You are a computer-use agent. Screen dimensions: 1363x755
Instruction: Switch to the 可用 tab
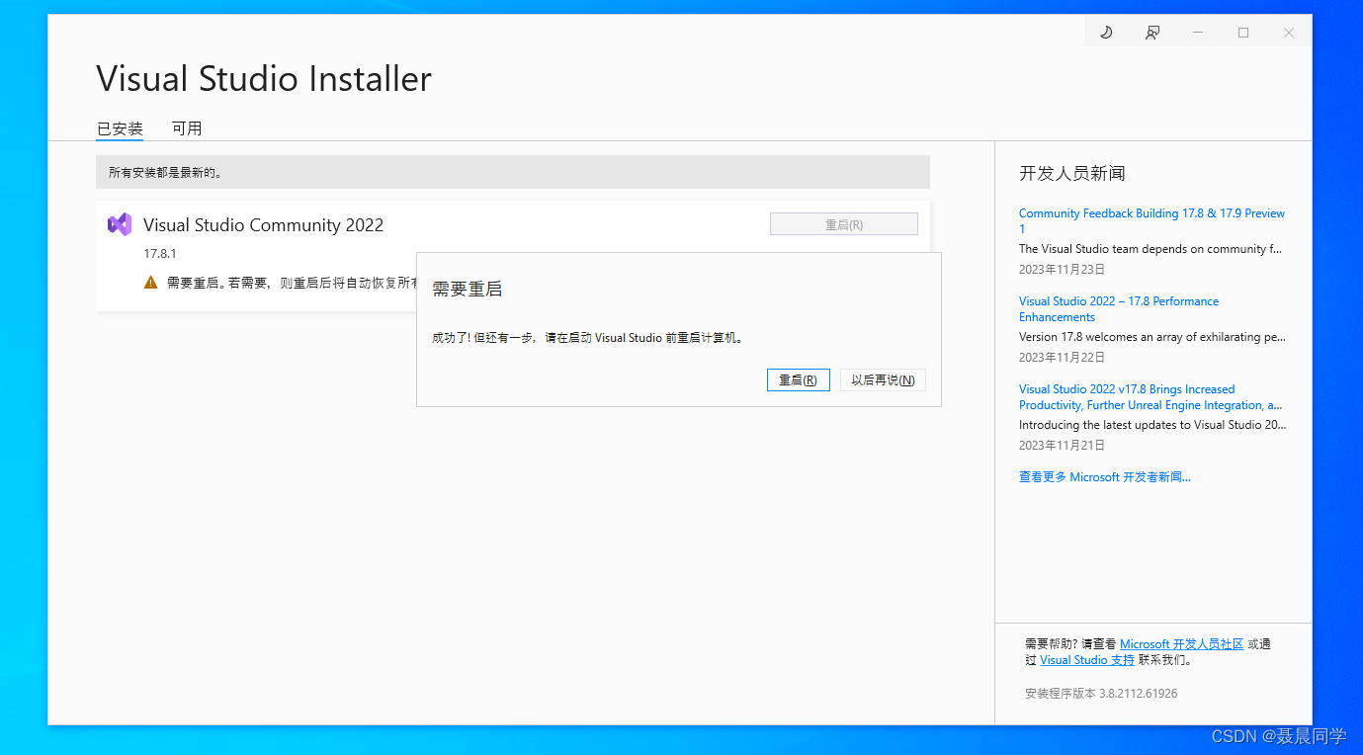click(x=187, y=128)
